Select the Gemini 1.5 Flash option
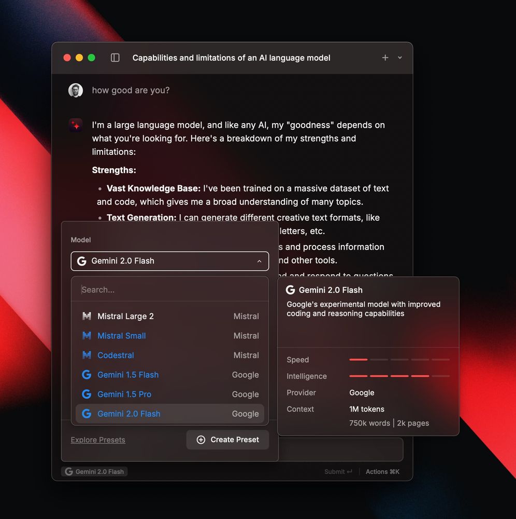516x519 pixels. tap(170, 375)
